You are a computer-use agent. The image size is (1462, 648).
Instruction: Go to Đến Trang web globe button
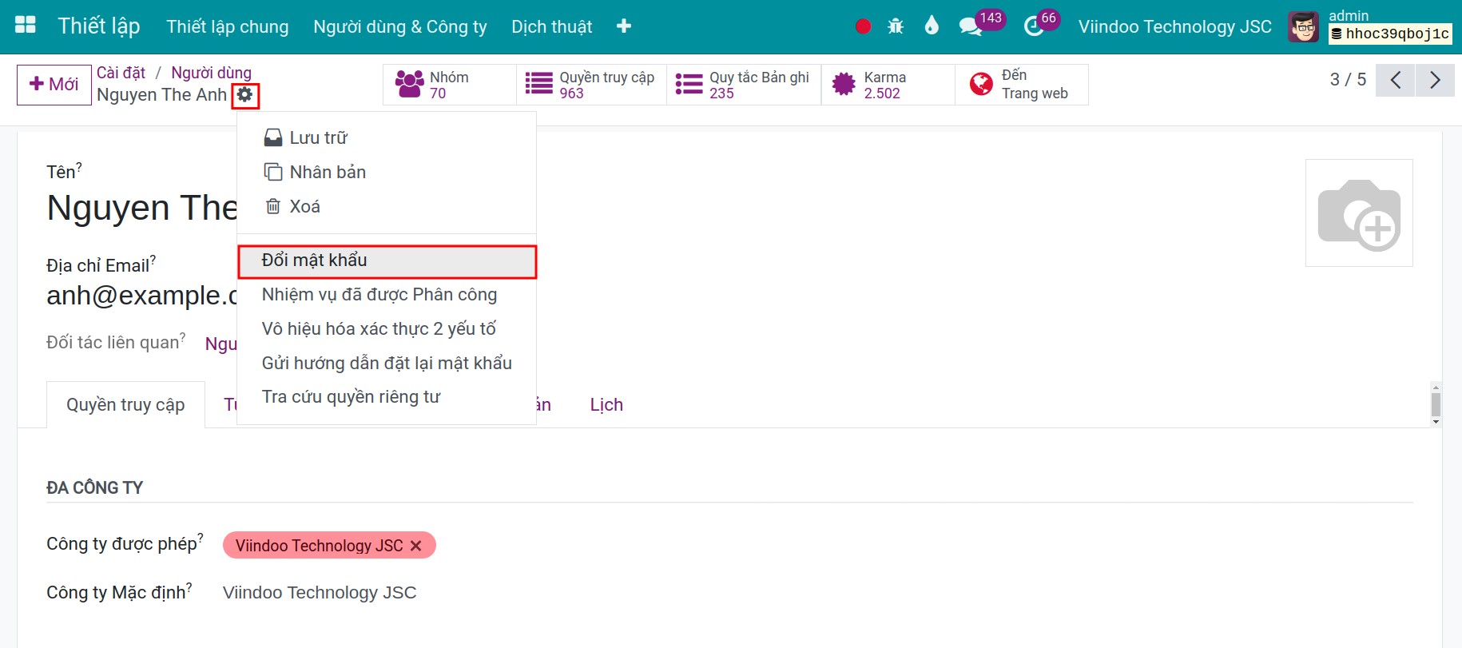[x=1022, y=85]
